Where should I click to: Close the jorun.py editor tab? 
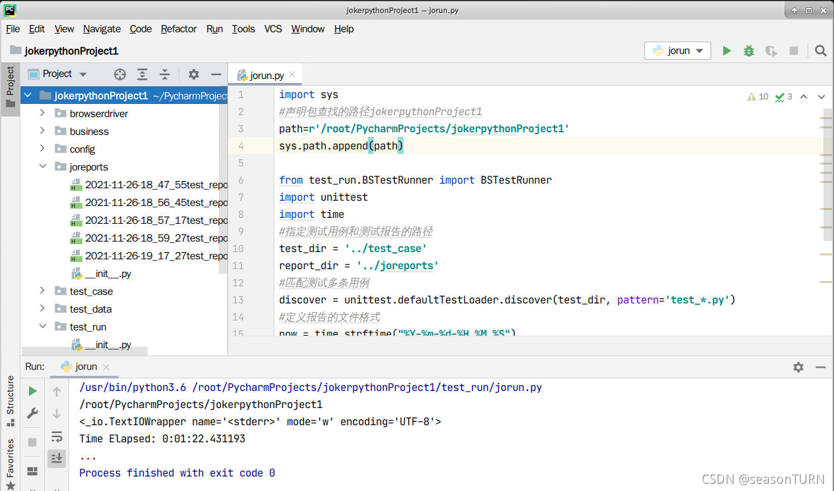[x=292, y=75]
